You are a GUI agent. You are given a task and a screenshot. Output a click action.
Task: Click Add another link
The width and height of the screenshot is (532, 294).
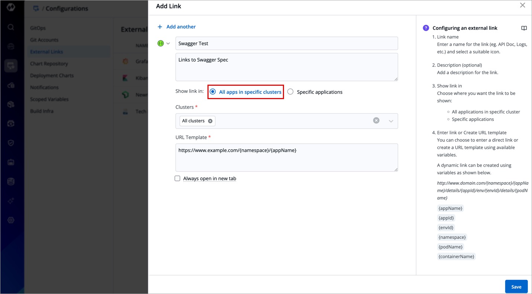177,27
